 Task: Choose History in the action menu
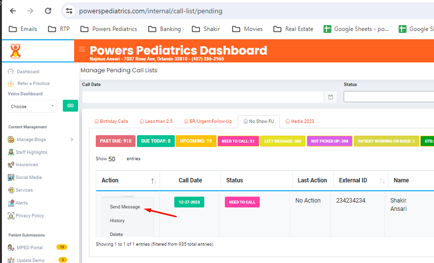(117, 221)
